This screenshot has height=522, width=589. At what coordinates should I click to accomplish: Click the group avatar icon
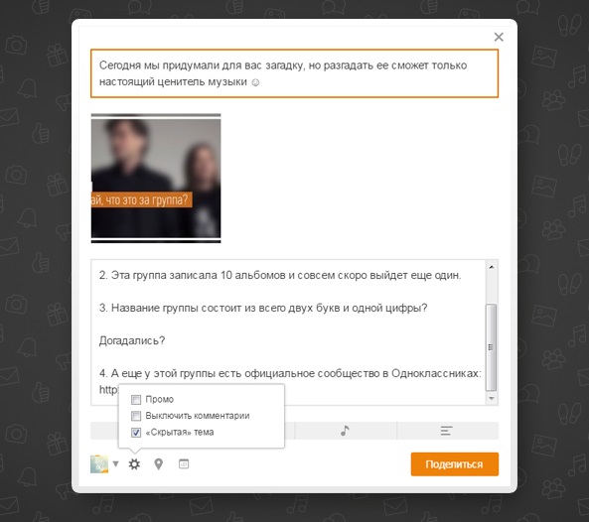[99, 464]
